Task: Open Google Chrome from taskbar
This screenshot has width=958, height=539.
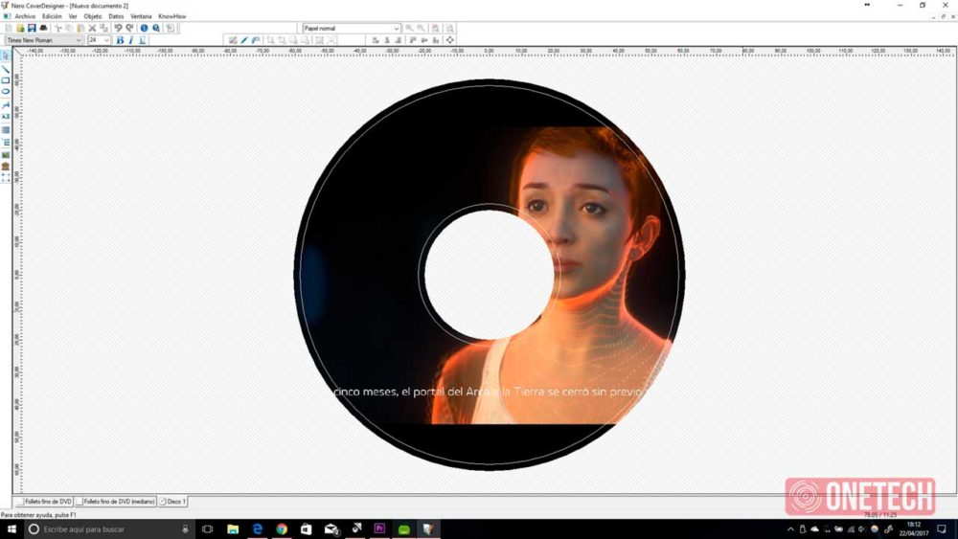Action: click(282, 529)
